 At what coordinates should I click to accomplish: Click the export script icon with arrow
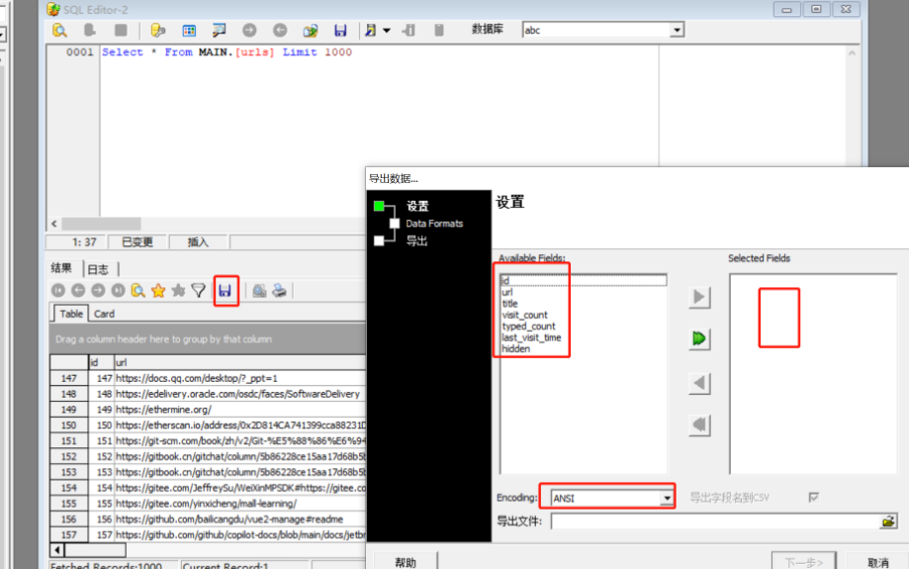point(371,30)
